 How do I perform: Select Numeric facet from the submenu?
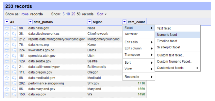point(178,35)
